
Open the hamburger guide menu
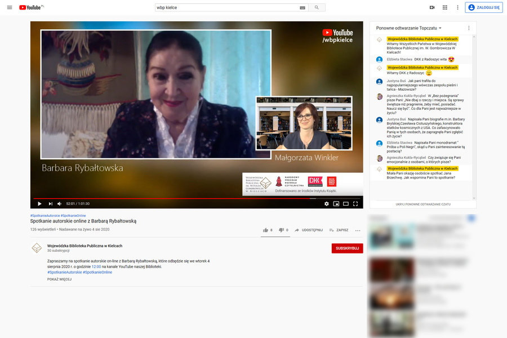(10, 7)
